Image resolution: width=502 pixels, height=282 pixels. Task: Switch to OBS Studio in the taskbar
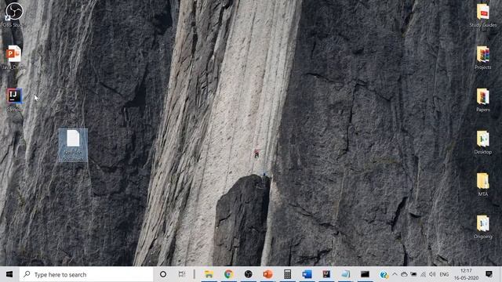(248, 274)
